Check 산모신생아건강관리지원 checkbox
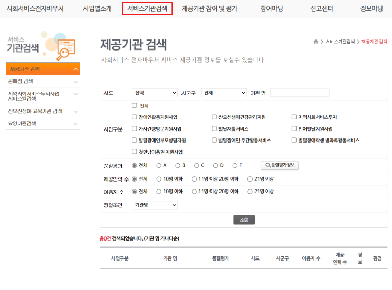The height and width of the screenshot is (290, 392). 214,117
